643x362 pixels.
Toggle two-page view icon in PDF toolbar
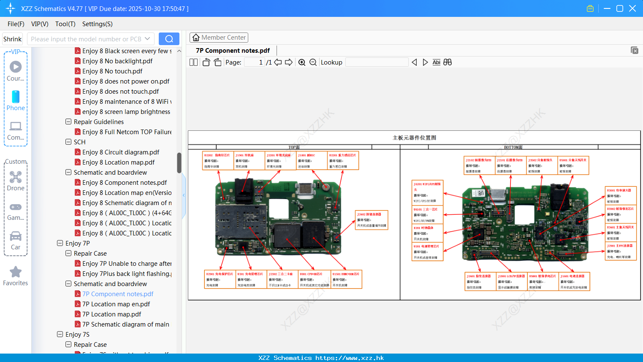coord(193,62)
